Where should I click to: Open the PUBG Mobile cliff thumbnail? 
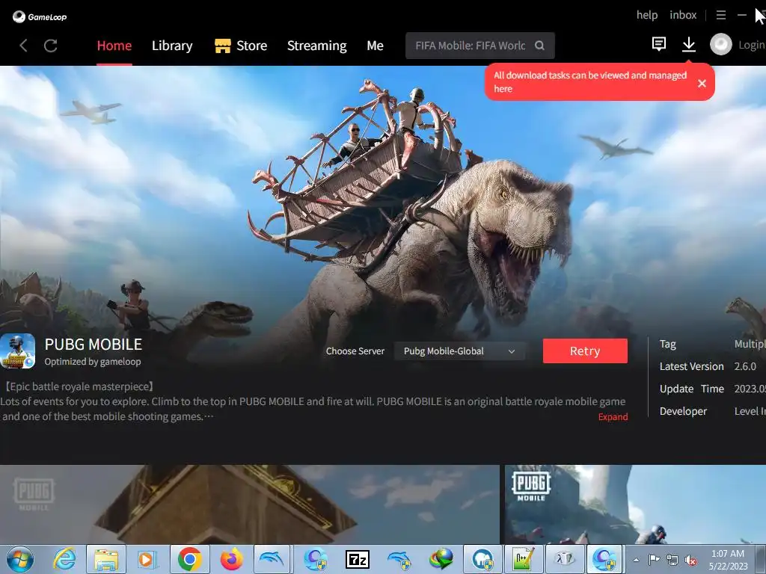[x=635, y=504]
